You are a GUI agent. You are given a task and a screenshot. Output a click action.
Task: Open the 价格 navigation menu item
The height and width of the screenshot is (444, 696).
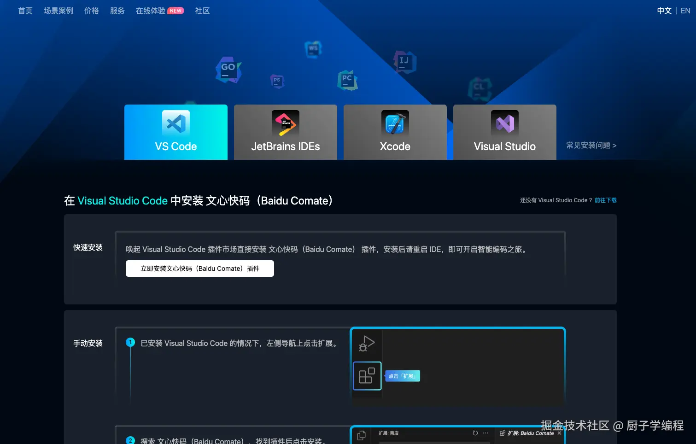pos(91,11)
